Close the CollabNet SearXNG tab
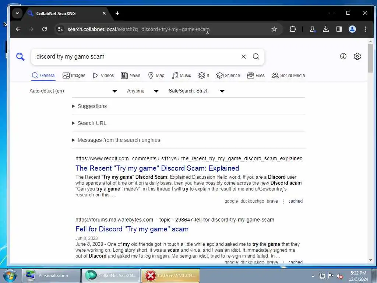This screenshot has height=283, width=377. pos(104,13)
